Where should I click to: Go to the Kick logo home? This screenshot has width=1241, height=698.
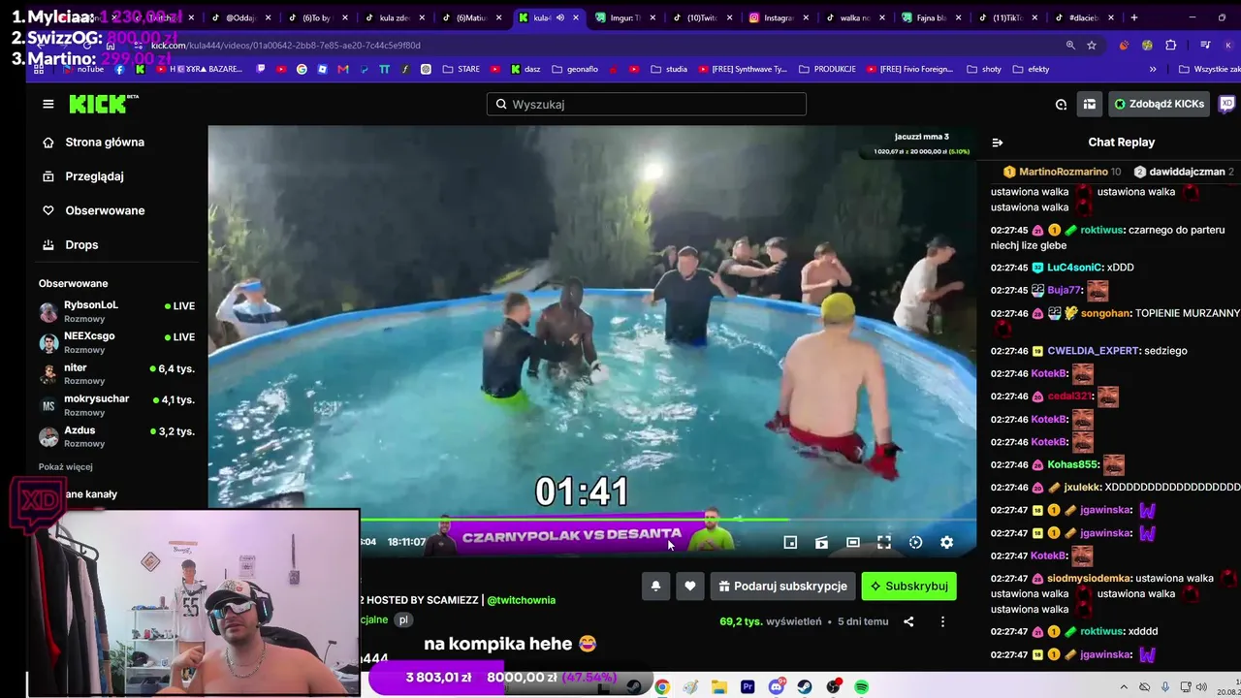click(103, 104)
